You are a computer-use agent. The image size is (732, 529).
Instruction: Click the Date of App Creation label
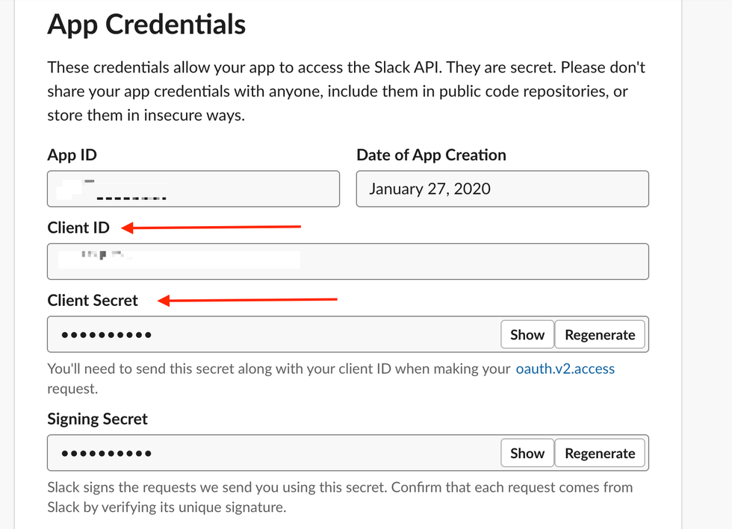[431, 155]
